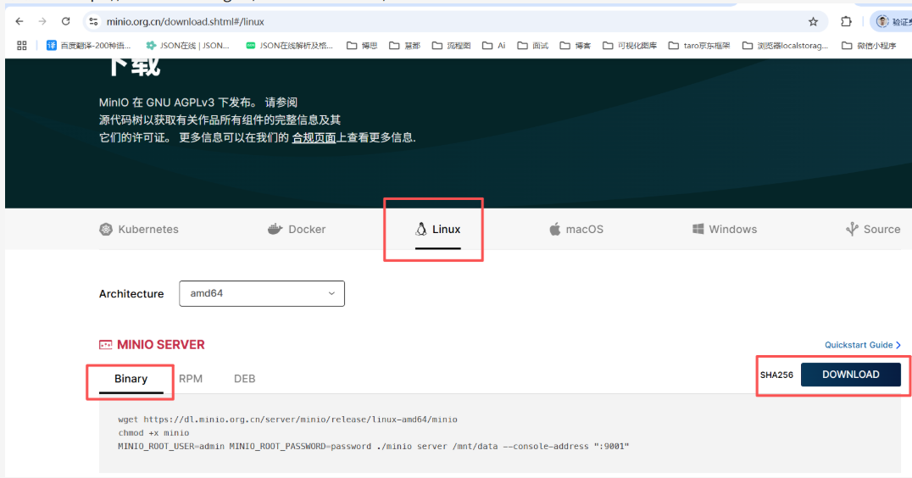Switch to the Windows platform tab
The width and height of the screenshot is (912, 478).
tap(725, 229)
